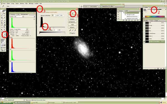Image resolution: width=167 pixels, height=104 pixels.
Task: Click the play button in Scripts panel
Action: tap(129, 20)
